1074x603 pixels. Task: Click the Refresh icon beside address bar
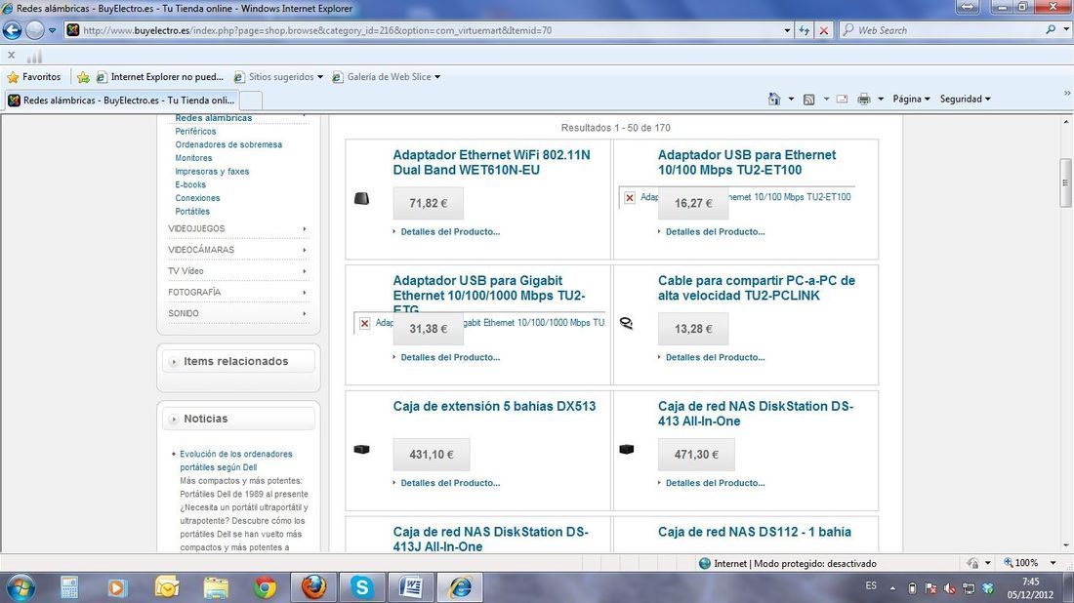click(805, 30)
